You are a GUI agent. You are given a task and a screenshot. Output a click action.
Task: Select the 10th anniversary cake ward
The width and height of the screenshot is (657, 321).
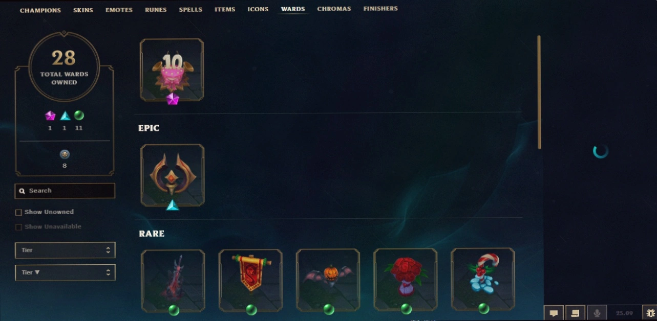[x=172, y=70]
